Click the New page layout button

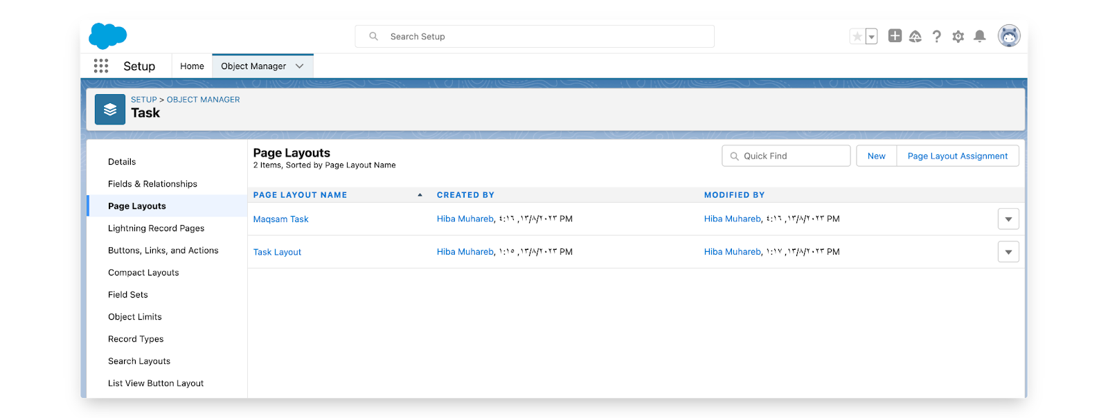(x=876, y=156)
